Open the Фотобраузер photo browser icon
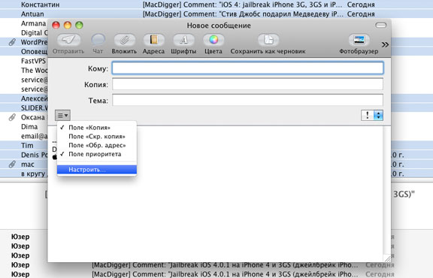This screenshot has width=433, height=278. tap(359, 41)
